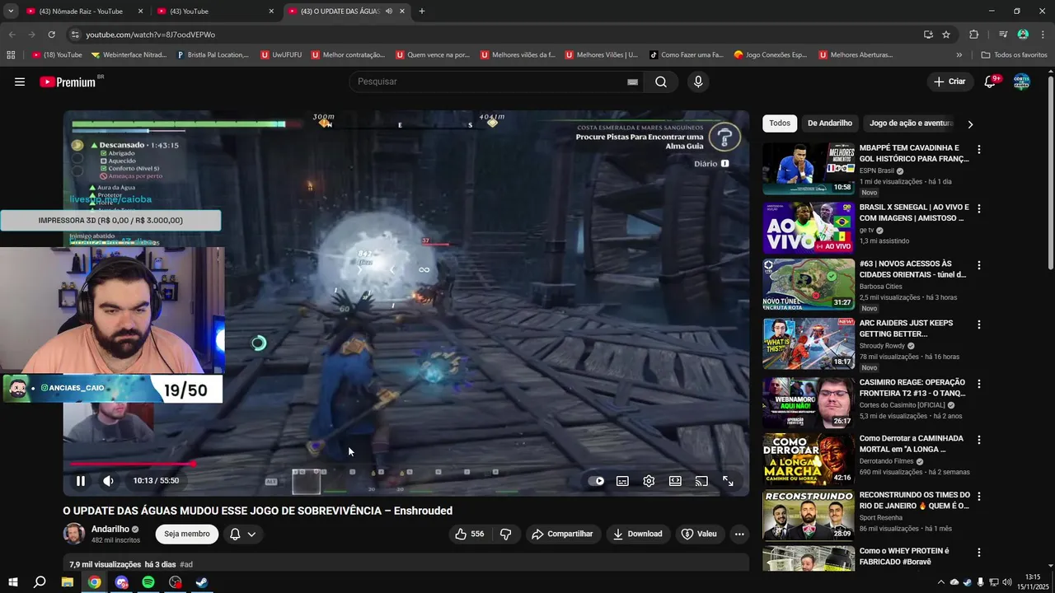Screen dimensions: 1055x593
Task: Open options for Mbappé video
Action: pyautogui.click(x=979, y=150)
